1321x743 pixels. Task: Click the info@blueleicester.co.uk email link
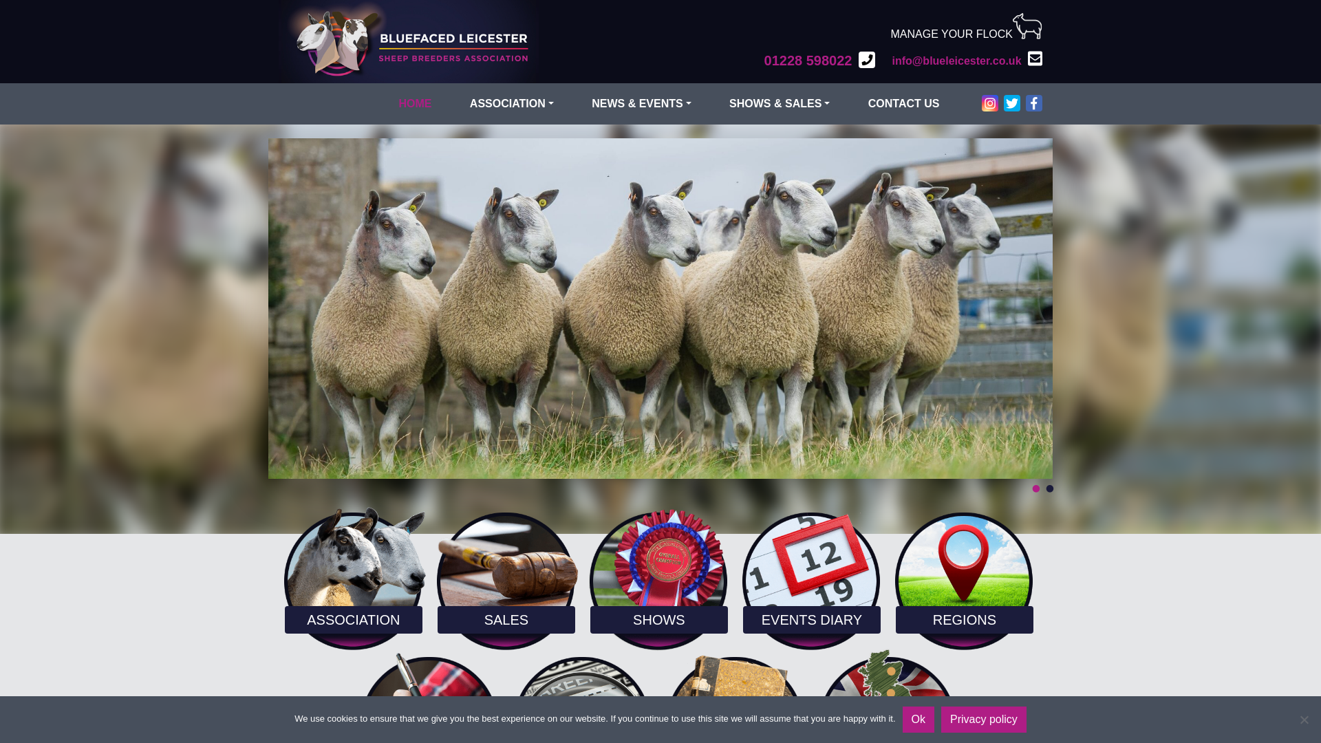pyautogui.click(x=956, y=61)
